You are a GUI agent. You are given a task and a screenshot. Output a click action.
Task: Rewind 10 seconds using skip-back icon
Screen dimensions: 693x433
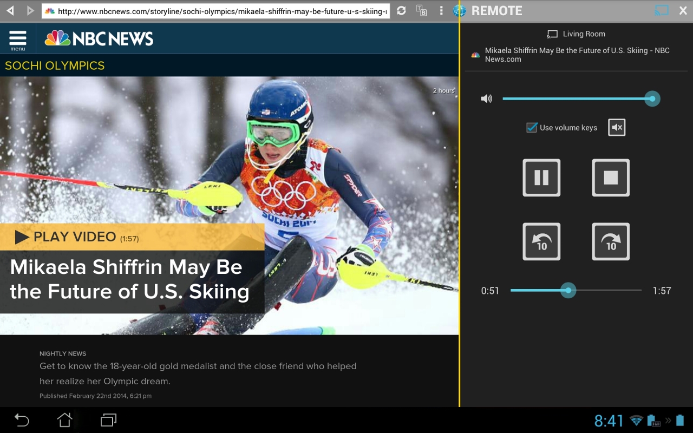click(541, 241)
